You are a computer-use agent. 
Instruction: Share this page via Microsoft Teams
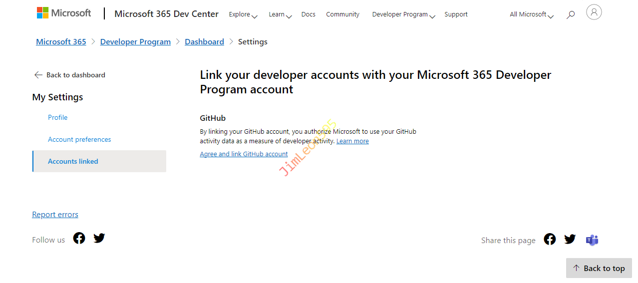click(x=592, y=240)
